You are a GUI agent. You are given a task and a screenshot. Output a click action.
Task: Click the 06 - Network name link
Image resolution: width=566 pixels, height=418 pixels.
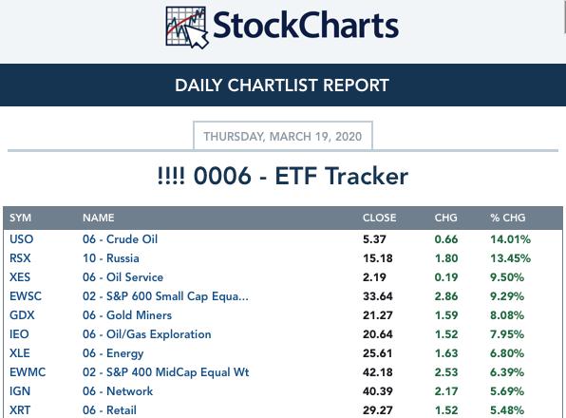click(118, 391)
